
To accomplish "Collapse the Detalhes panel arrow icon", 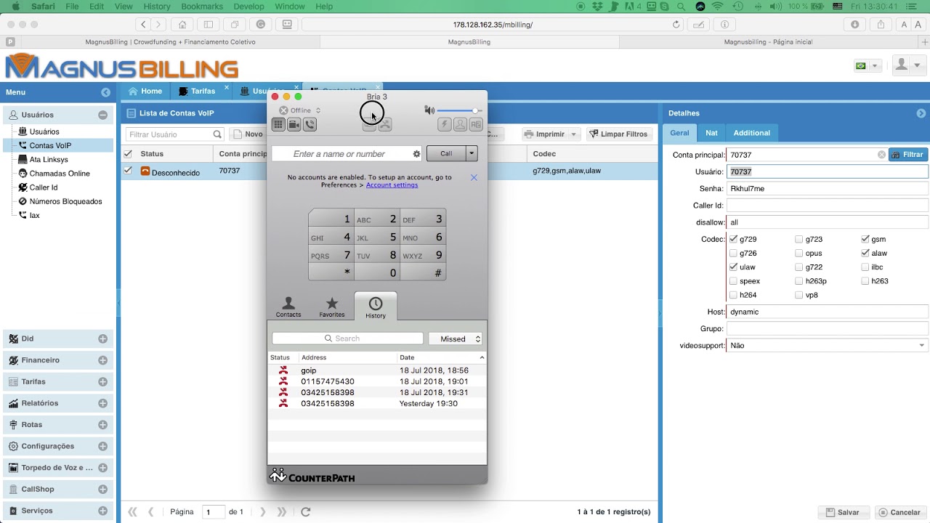I will [921, 113].
